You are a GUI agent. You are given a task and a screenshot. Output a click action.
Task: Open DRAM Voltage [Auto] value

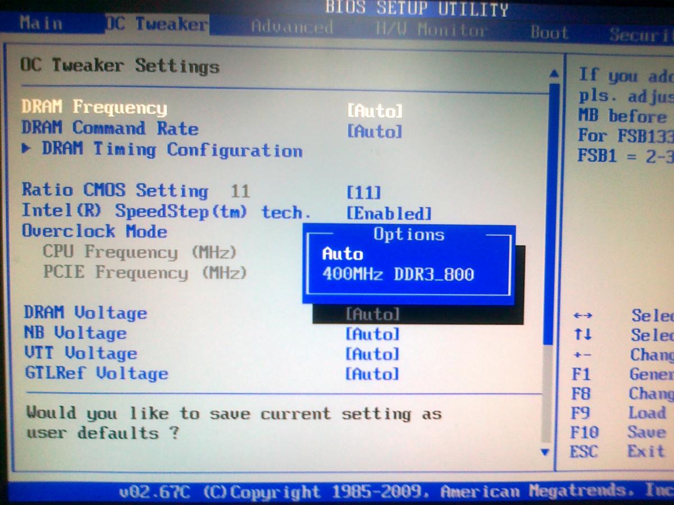(x=372, y=314)
